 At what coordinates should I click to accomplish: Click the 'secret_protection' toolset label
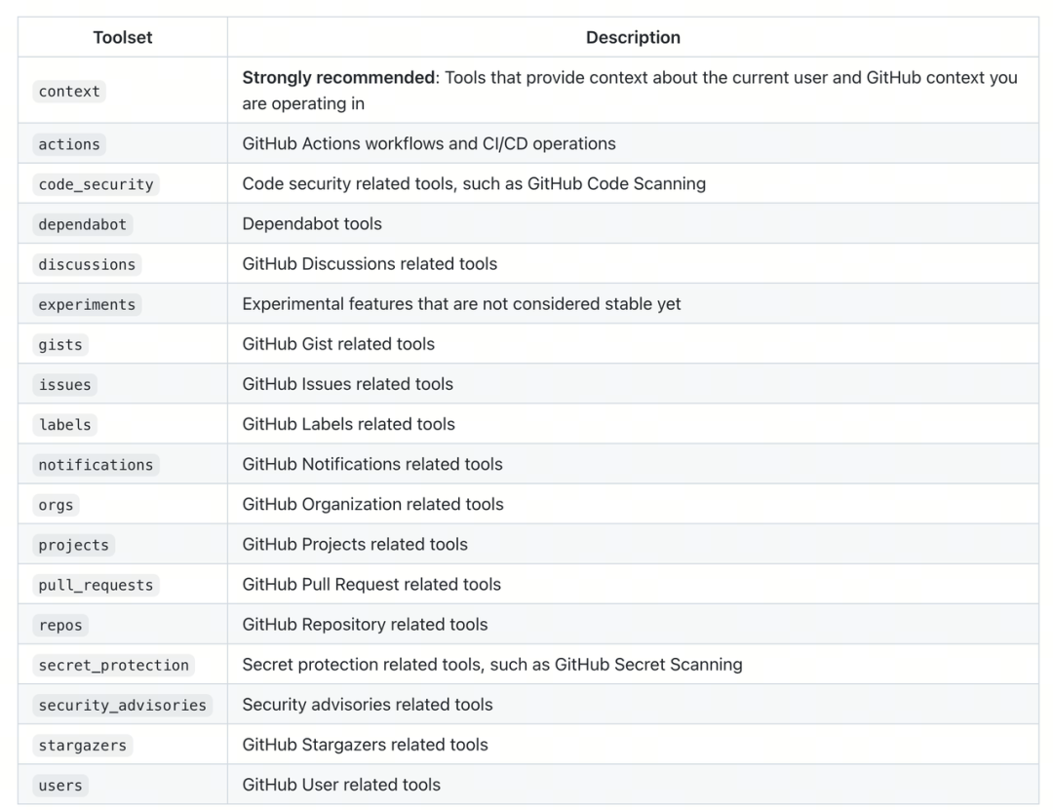coord(113,665)
